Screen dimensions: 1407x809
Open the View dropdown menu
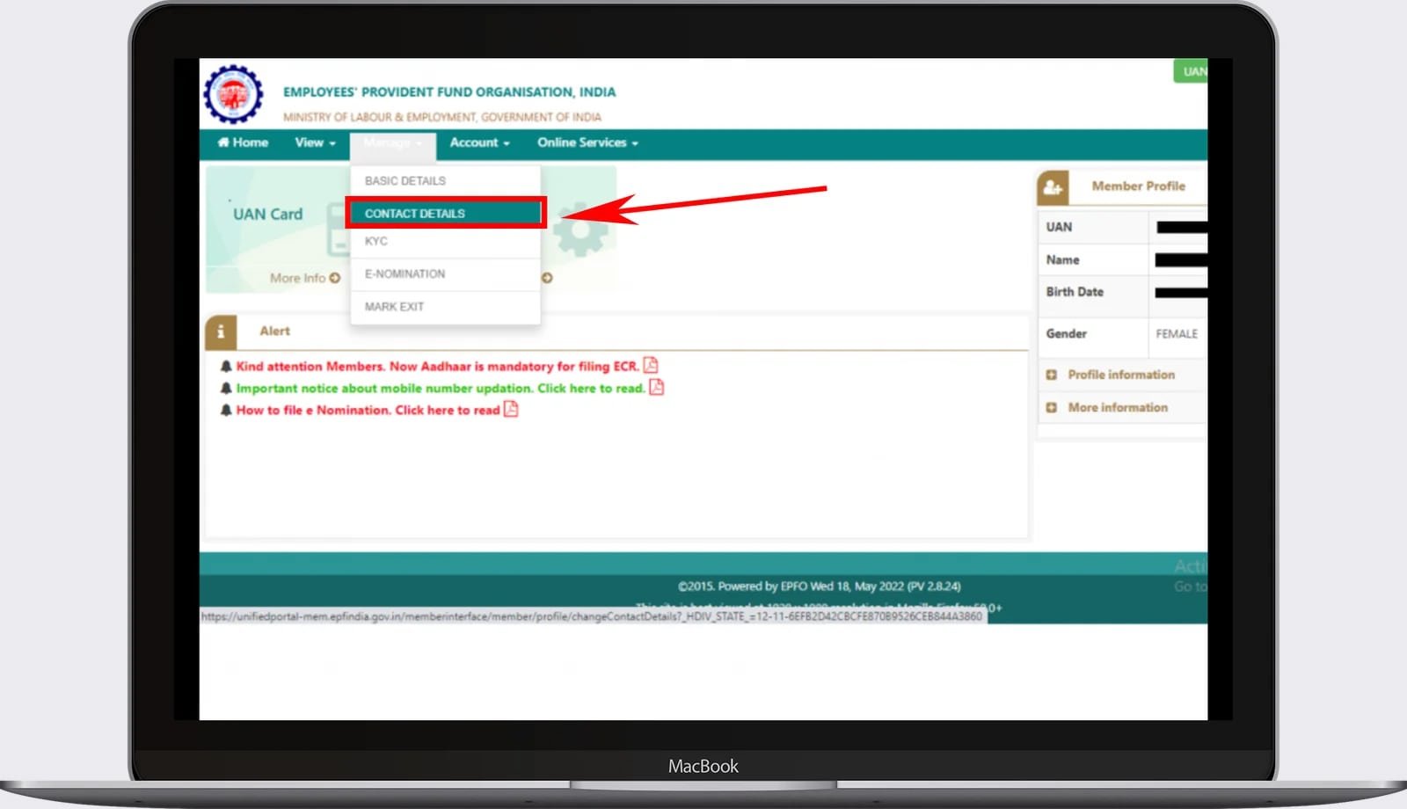point(315,142)
